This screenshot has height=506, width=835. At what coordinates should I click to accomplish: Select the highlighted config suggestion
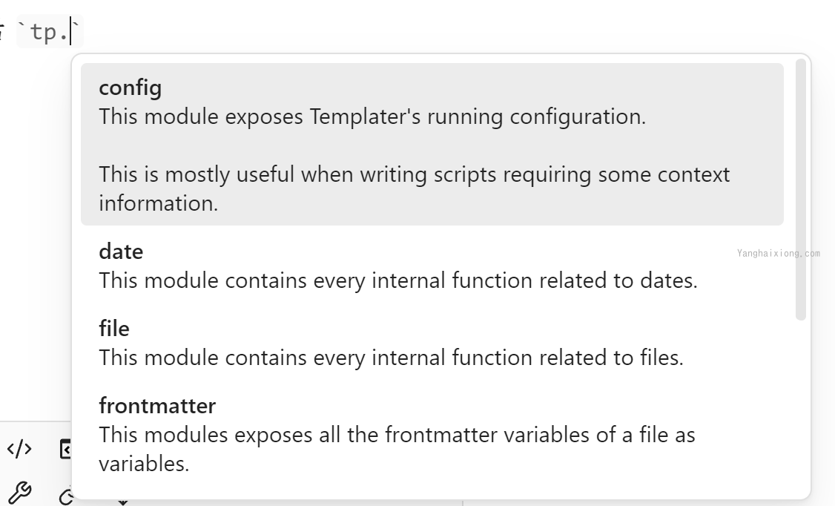[432, 145]
